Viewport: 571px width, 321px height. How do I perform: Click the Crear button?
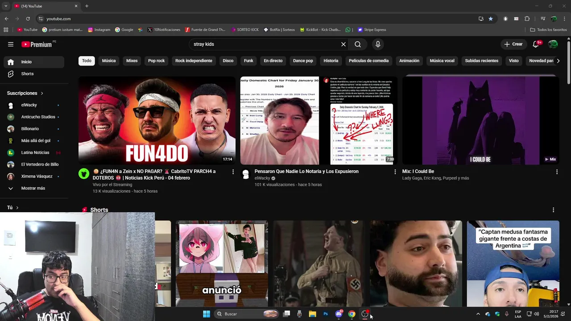pyautogui.click(x=513, y=44)
